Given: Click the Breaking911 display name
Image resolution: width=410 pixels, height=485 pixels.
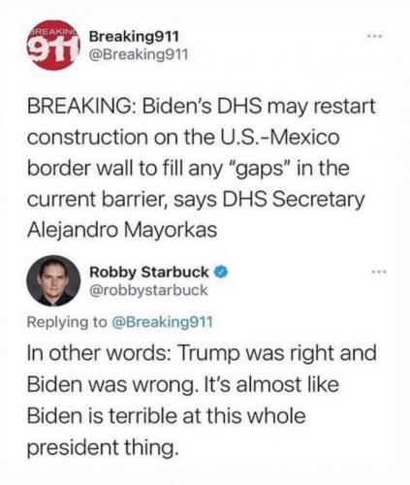Looking at the screenshot, I should coord(134,36).
